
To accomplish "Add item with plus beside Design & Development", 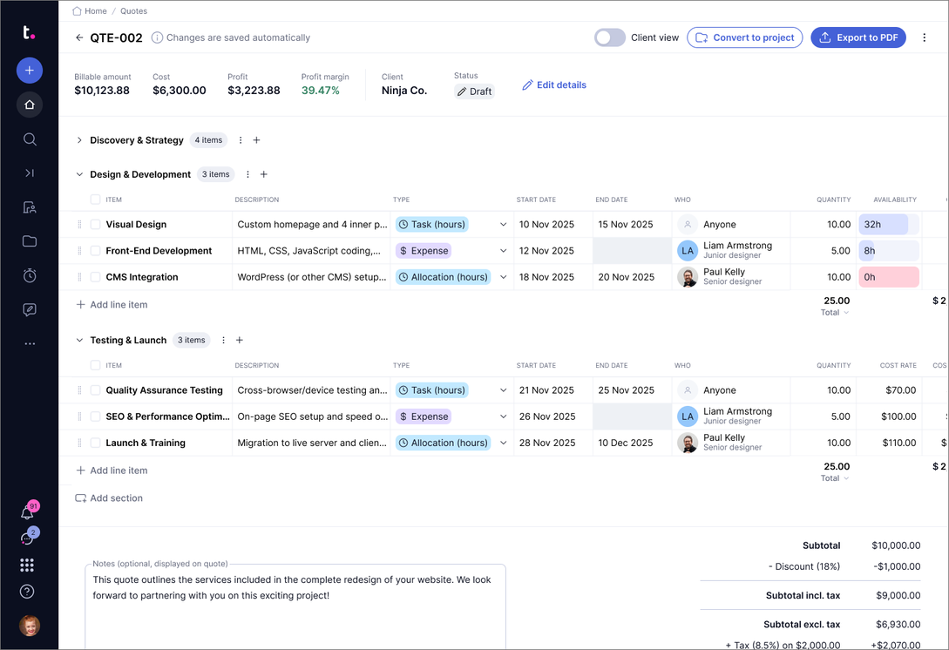I will [264, 174].
